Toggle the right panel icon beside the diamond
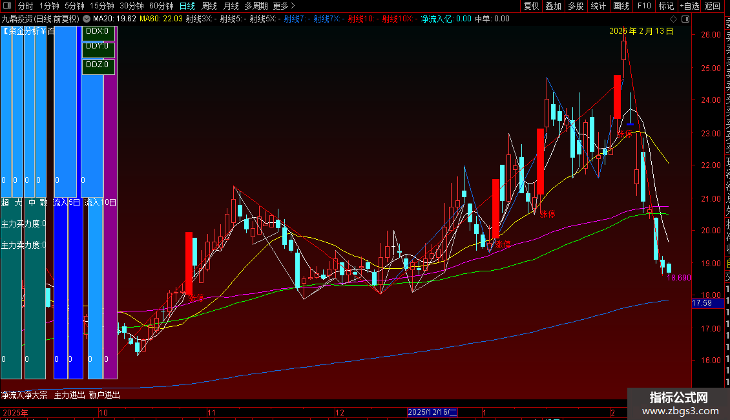The height and width of the screenshot is (420, 730). (x=685, y=19)
